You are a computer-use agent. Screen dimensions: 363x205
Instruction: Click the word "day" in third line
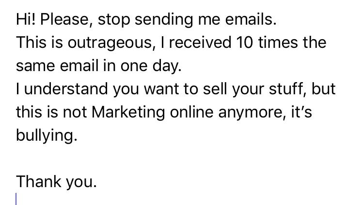(x=168, y=66)
